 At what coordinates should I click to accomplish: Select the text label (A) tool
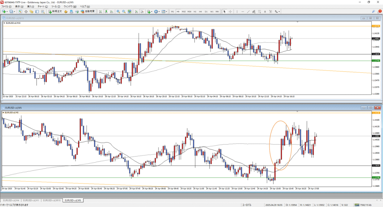(x=264, y=12)
